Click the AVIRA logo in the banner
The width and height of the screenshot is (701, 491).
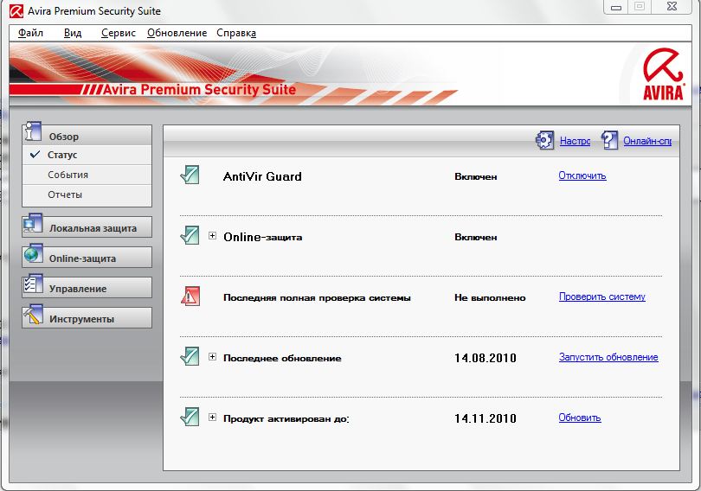[x=663, y=74]
